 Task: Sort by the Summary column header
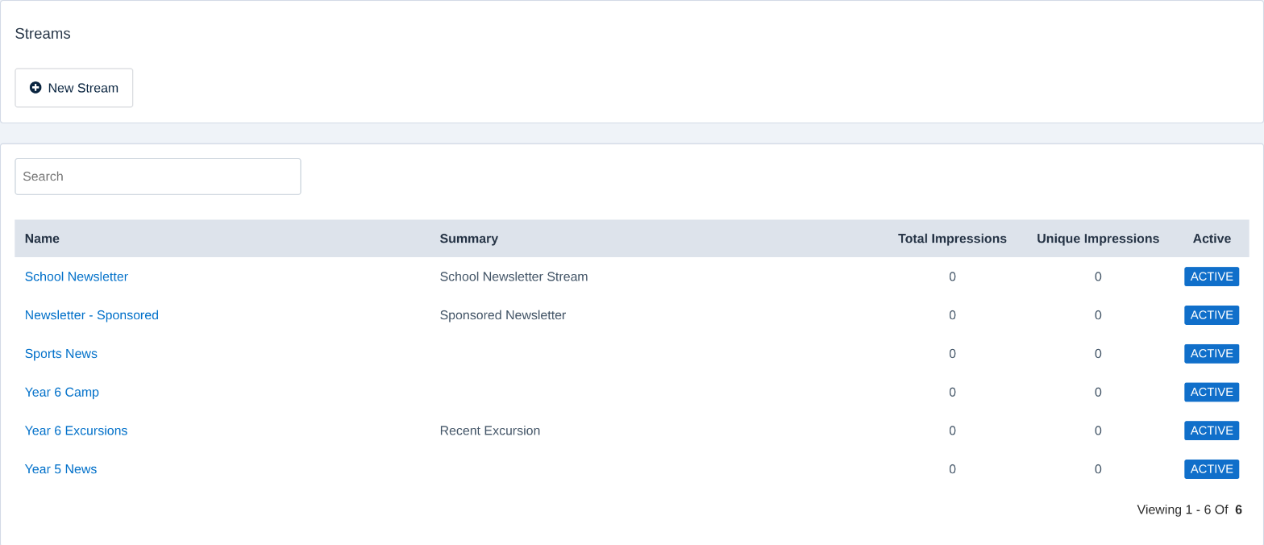coord(469,239)
